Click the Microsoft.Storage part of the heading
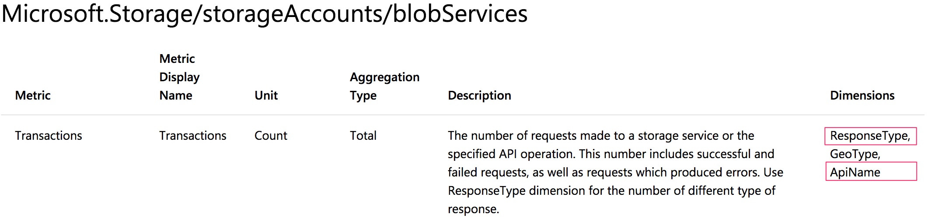Screen dimensions: 935x221 [x=96, y=14]
